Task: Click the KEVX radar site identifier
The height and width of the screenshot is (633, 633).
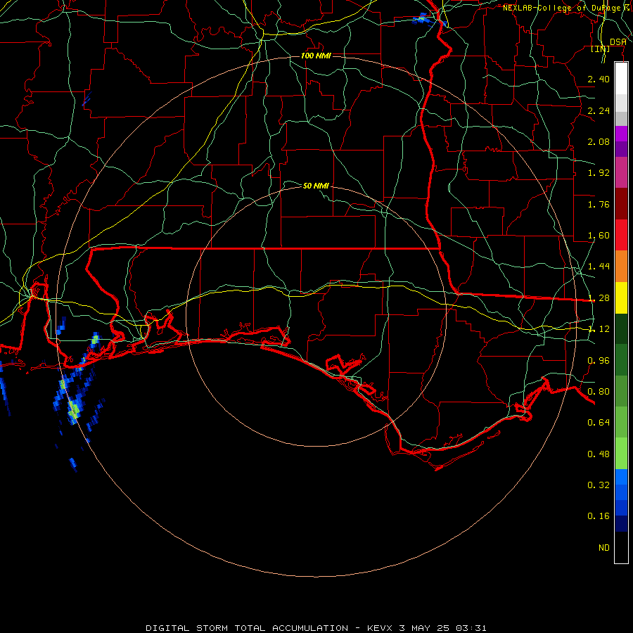Action: (381, 628)
